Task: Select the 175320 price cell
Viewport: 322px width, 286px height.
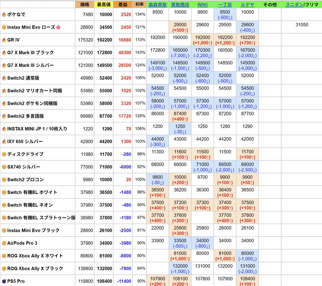Action: point(85,40)
